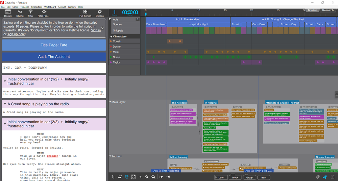Select the arrow pointer tool

[x=113, y=177]
